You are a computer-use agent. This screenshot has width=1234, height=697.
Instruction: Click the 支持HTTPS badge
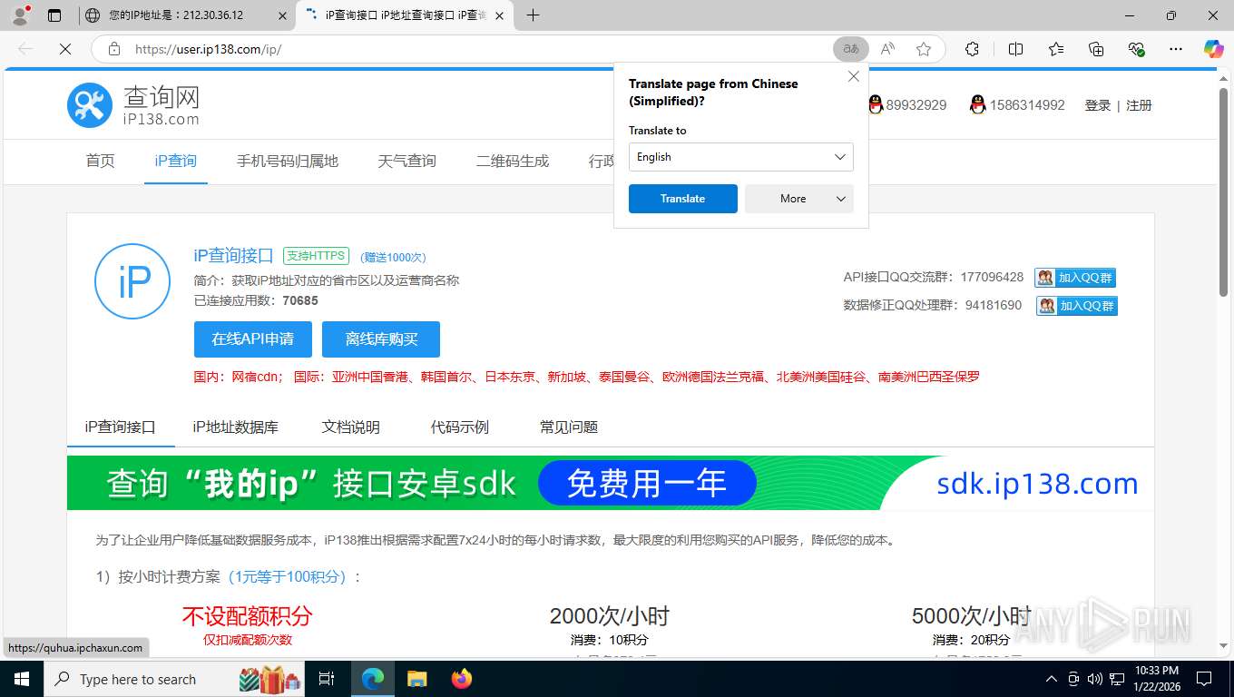(x=316, y=256)
